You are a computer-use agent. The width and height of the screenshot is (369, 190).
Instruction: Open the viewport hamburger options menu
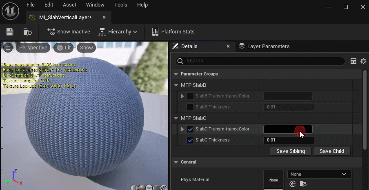coord(8,48)
